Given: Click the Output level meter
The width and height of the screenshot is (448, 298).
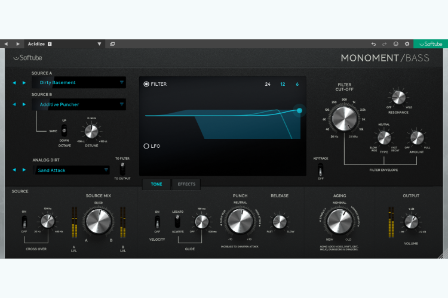Looking at the screenshot, I should point(391,222).
